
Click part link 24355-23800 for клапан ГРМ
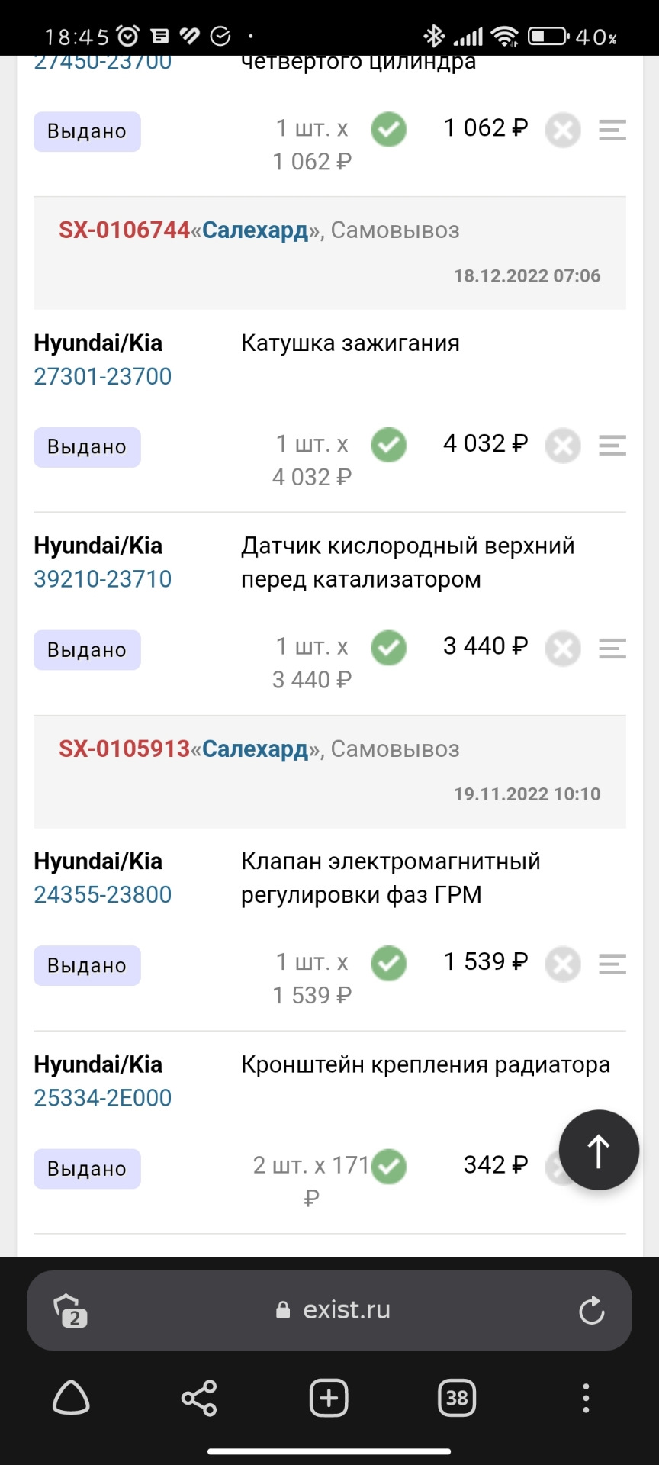pos(101,894)
